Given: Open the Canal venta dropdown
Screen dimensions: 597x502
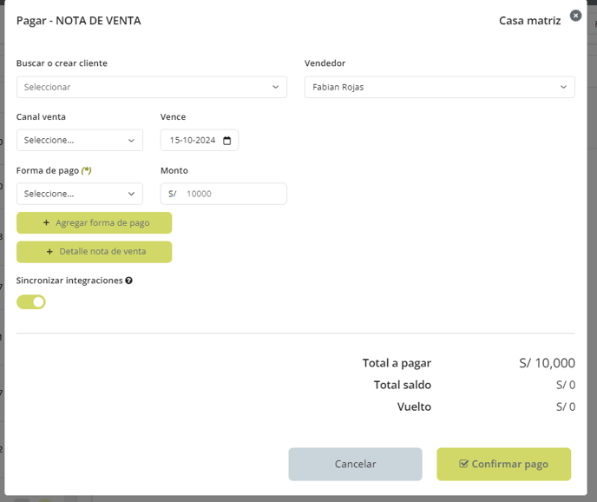Looking at the screenshot, I should click(80, 141).
